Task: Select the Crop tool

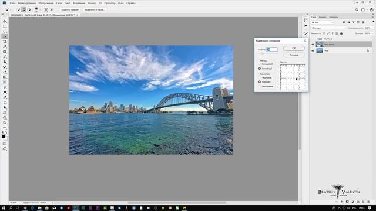Action: click(5, 42)
